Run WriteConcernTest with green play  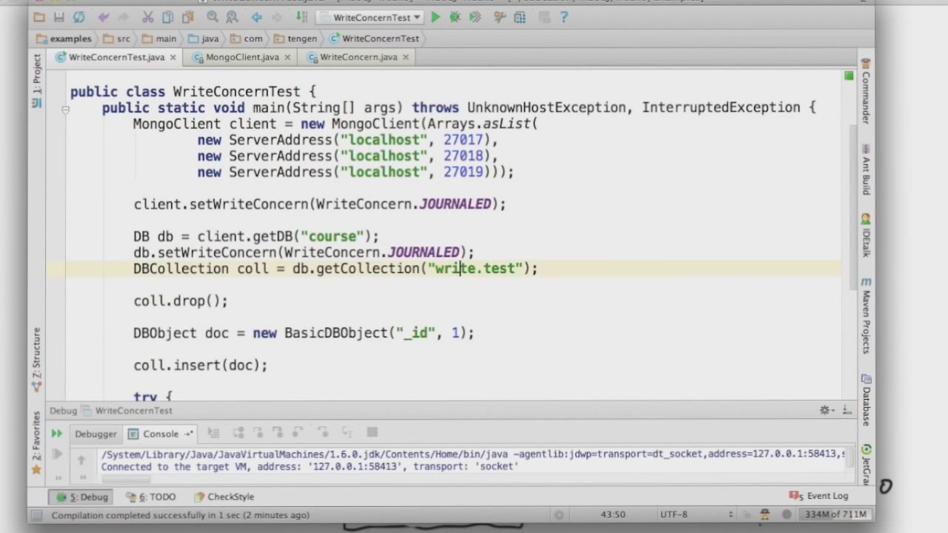coord(435,17)
